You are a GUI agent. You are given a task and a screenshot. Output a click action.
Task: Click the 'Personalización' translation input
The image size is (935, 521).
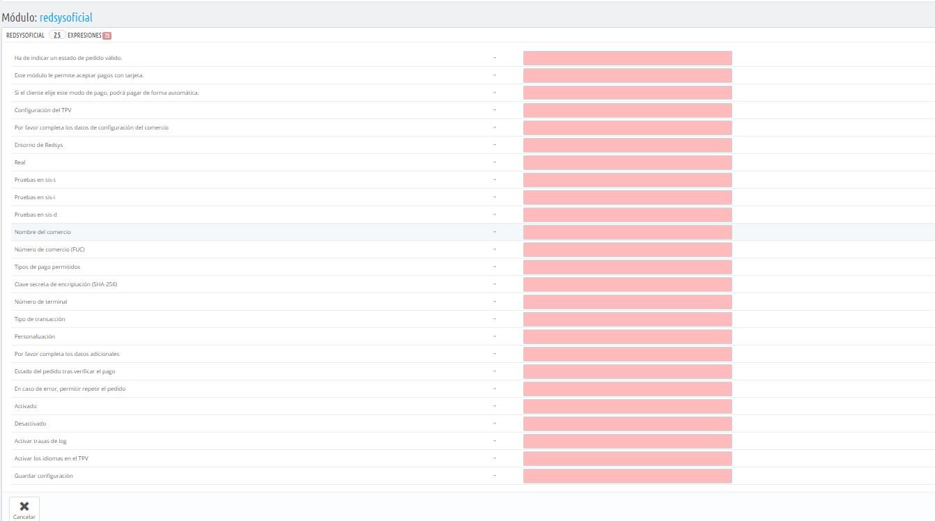pos(627,336)
